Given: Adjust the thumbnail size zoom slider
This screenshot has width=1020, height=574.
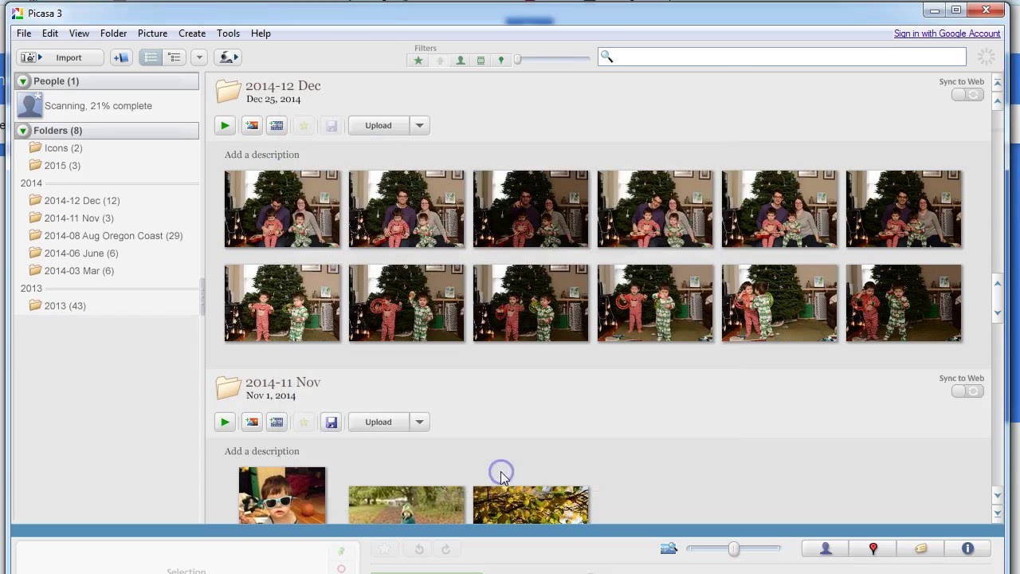Looking at the screenshot, I should (733, 548).
